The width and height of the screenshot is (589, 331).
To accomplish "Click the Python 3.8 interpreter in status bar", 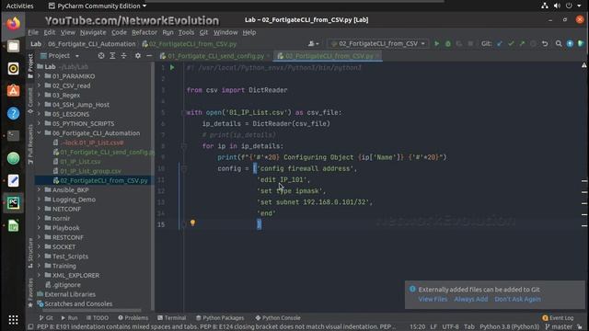I will point(509,327).
